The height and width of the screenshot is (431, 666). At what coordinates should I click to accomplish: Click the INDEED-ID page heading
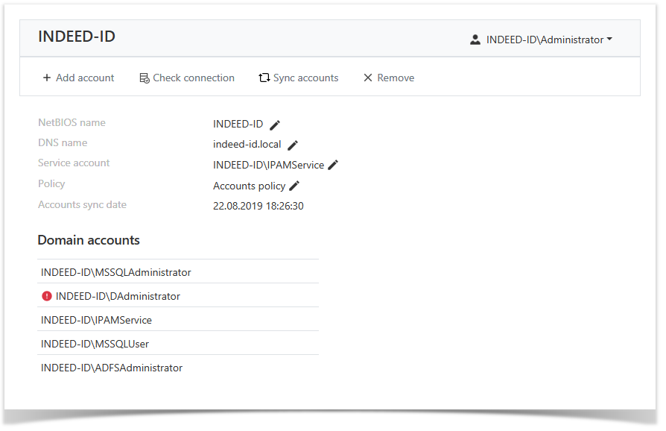pos(77,37)
